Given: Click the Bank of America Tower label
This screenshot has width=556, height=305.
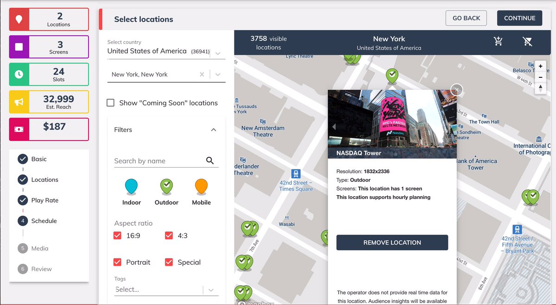Looking at the screenshot, I should (476, 164).
